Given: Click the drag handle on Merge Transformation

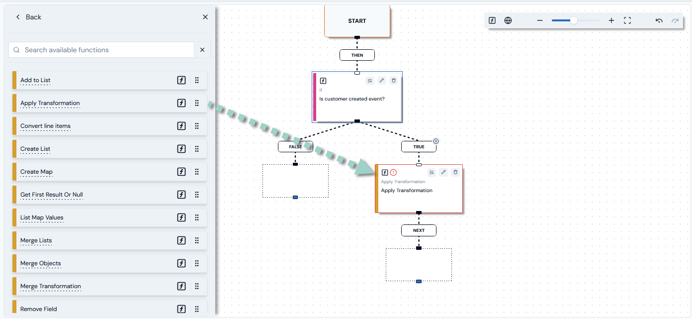Looking at the screenshot, I should [197, 286].
